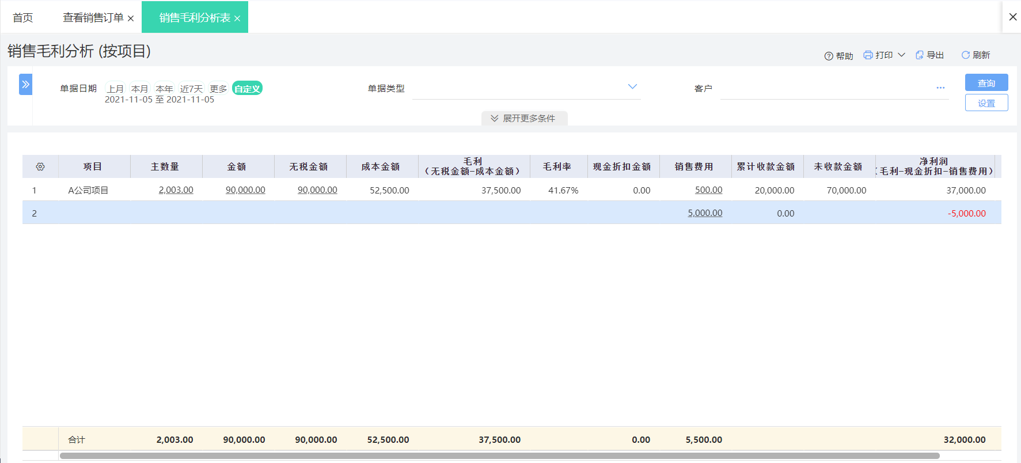The image size is (1021, 463).
Task: Select the 近7天 date filter
Action: pyautogui.click(x=191, y=89)
